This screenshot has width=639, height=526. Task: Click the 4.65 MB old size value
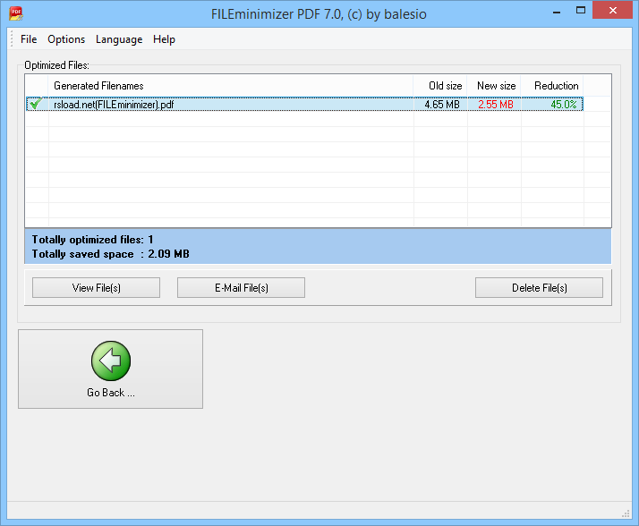click(x=442, y=105)
